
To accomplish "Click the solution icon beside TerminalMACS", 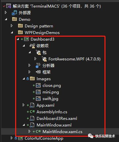I will (x=9, y=6).
